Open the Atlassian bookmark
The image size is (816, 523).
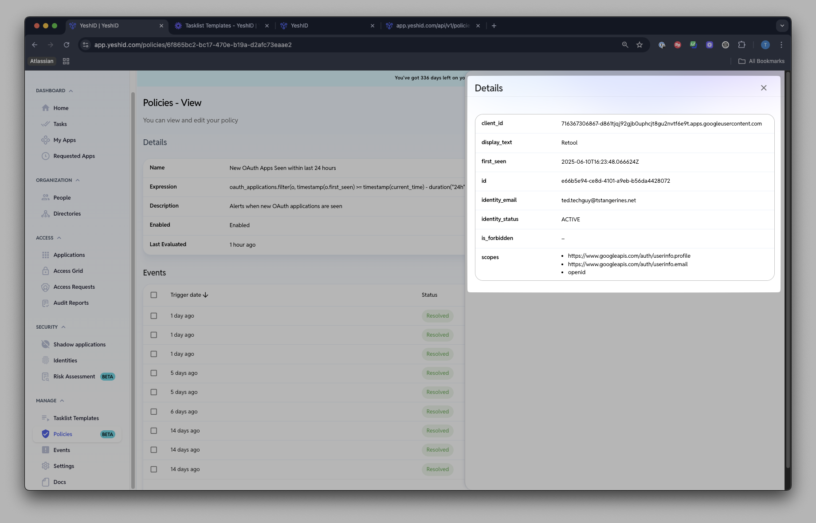42,61
